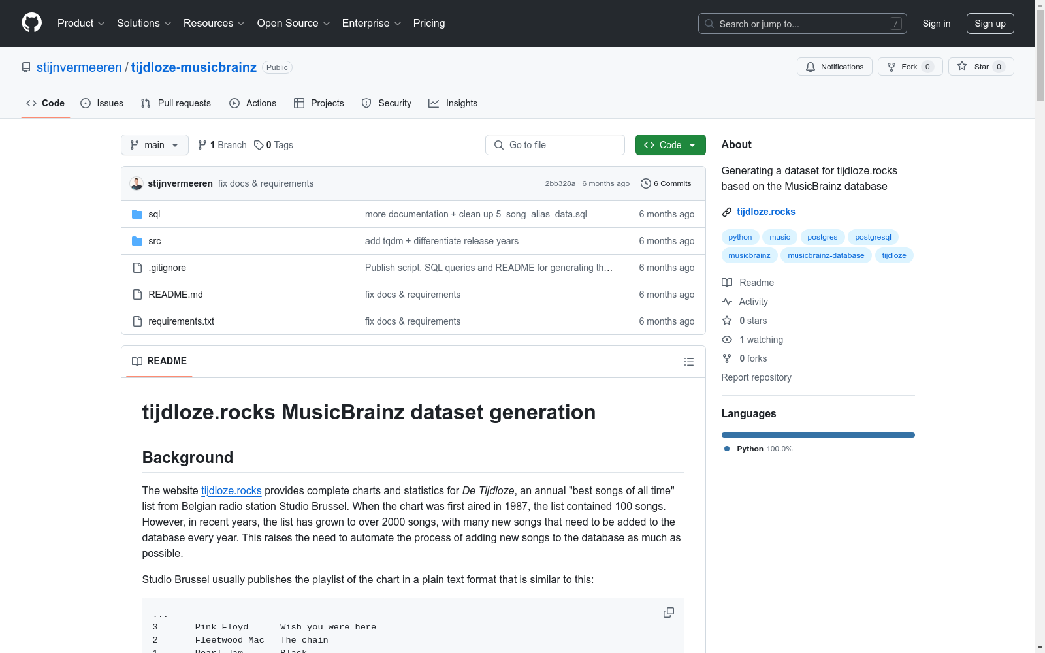Click the python topic tag
Image resolution: width=1045 pixels, height=653 pixels.
tap(740, 237)
